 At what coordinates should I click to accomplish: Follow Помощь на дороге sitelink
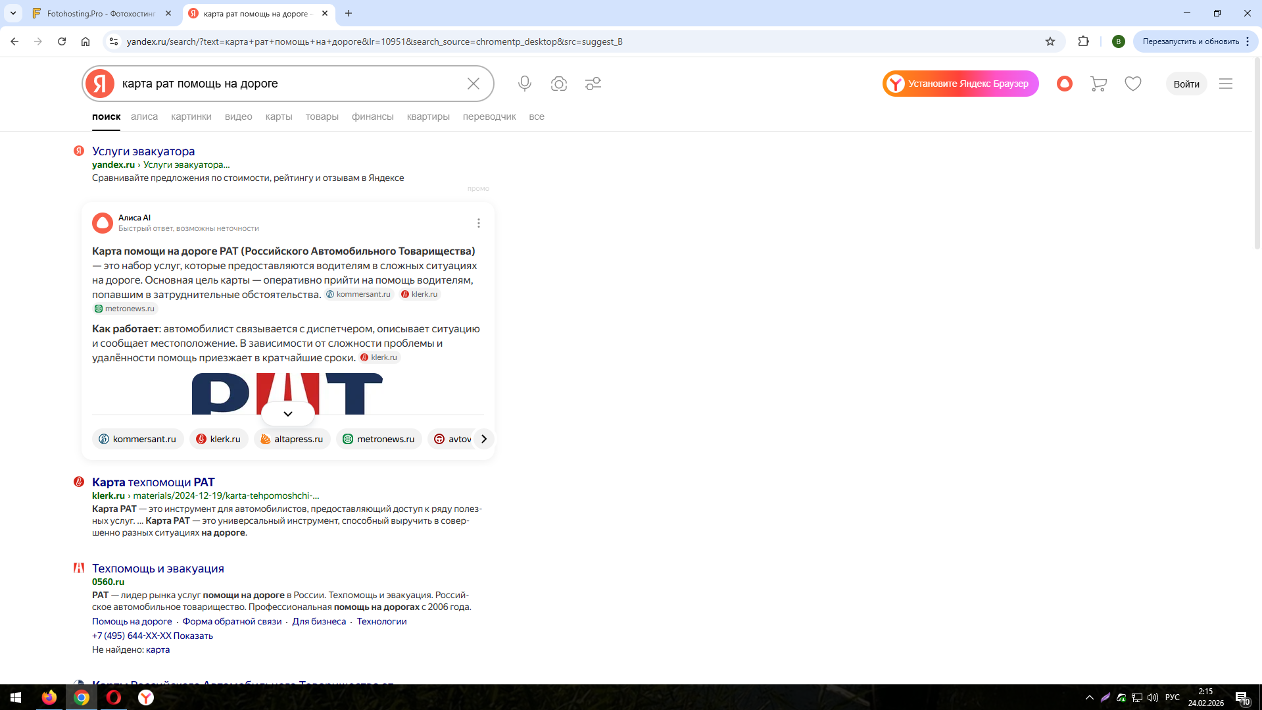coord(132,621)
